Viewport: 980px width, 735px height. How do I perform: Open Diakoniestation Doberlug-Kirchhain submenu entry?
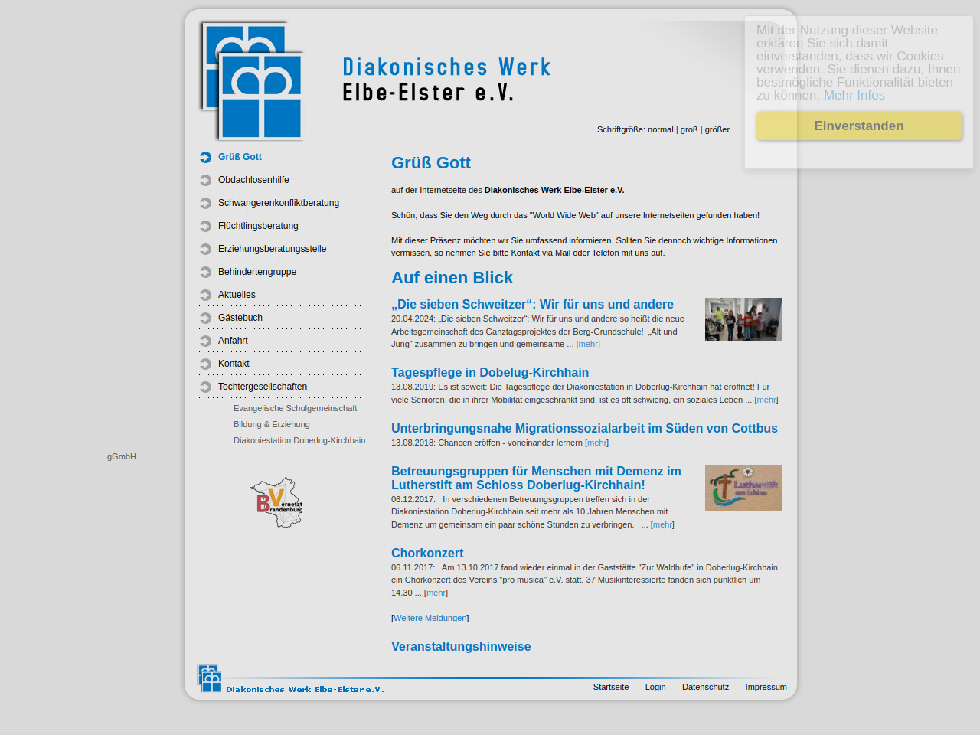point(299,441)
